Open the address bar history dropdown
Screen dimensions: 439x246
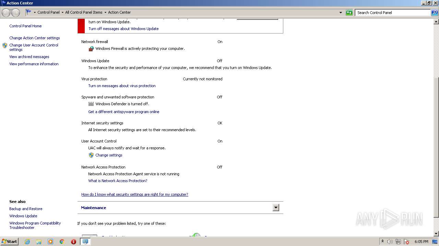pos(341,13)
